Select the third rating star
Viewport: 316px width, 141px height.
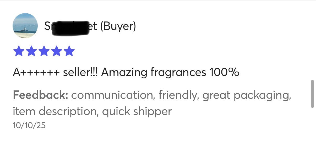[x=43, y=51]
